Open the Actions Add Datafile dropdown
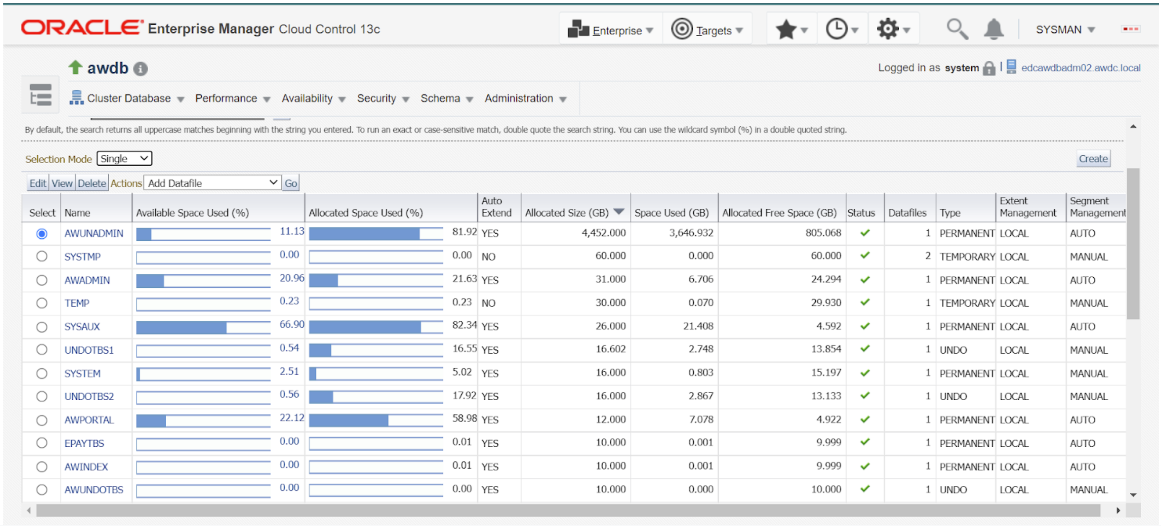 coord(212,183)
